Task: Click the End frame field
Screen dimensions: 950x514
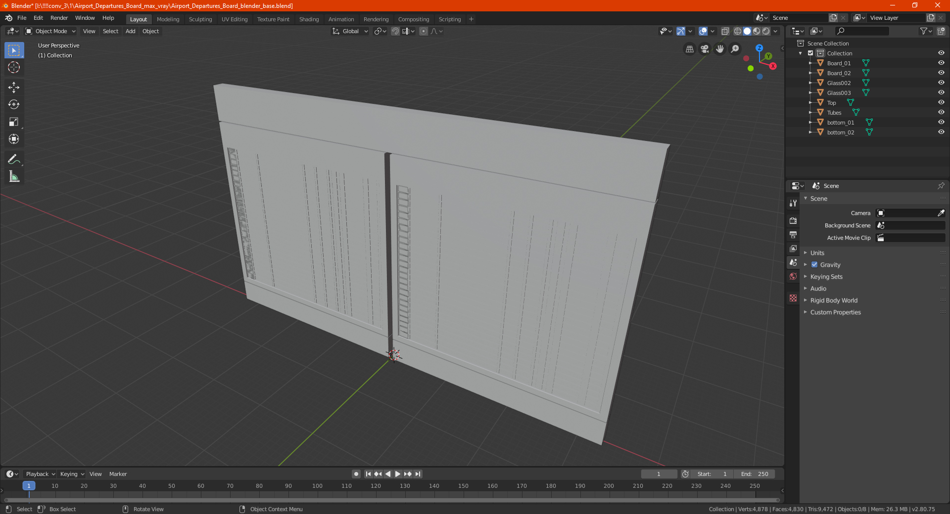Action: tap(754, 474)
